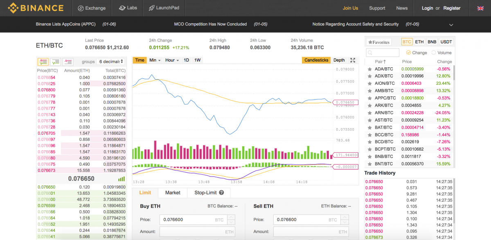Switch market list to ETH tab

(x=419, y=42)
